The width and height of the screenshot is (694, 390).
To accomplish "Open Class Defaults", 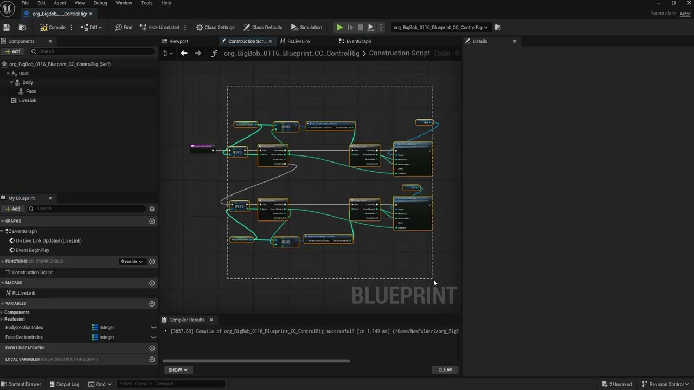I will (263, 27).
